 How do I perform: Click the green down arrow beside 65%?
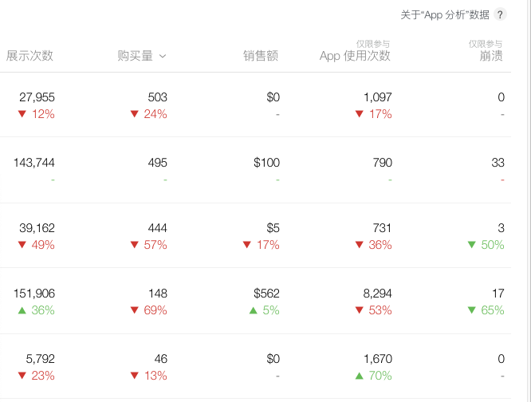[471, 310]
